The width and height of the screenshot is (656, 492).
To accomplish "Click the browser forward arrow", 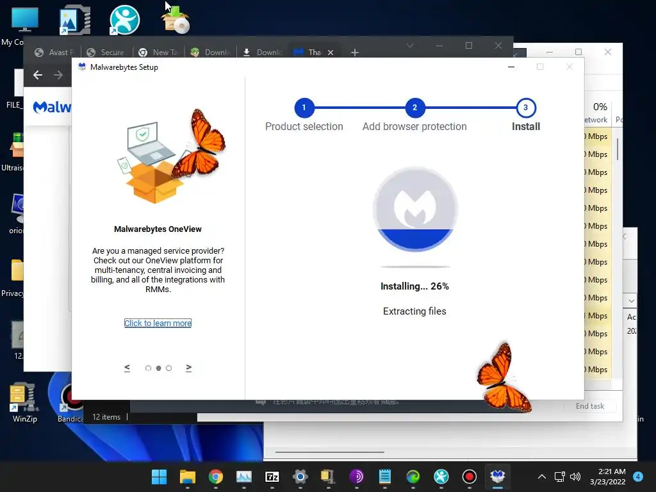I will 58,75.
